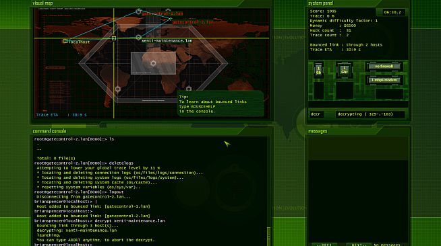Click the logout command line

tap(79, 192)
